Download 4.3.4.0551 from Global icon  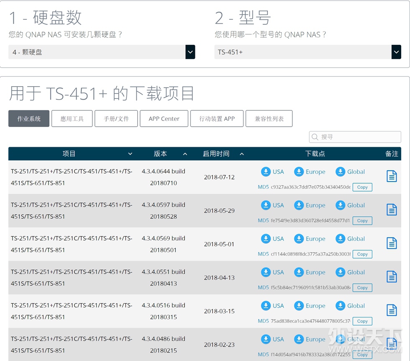pyautogui.click(x=340, y=272)
